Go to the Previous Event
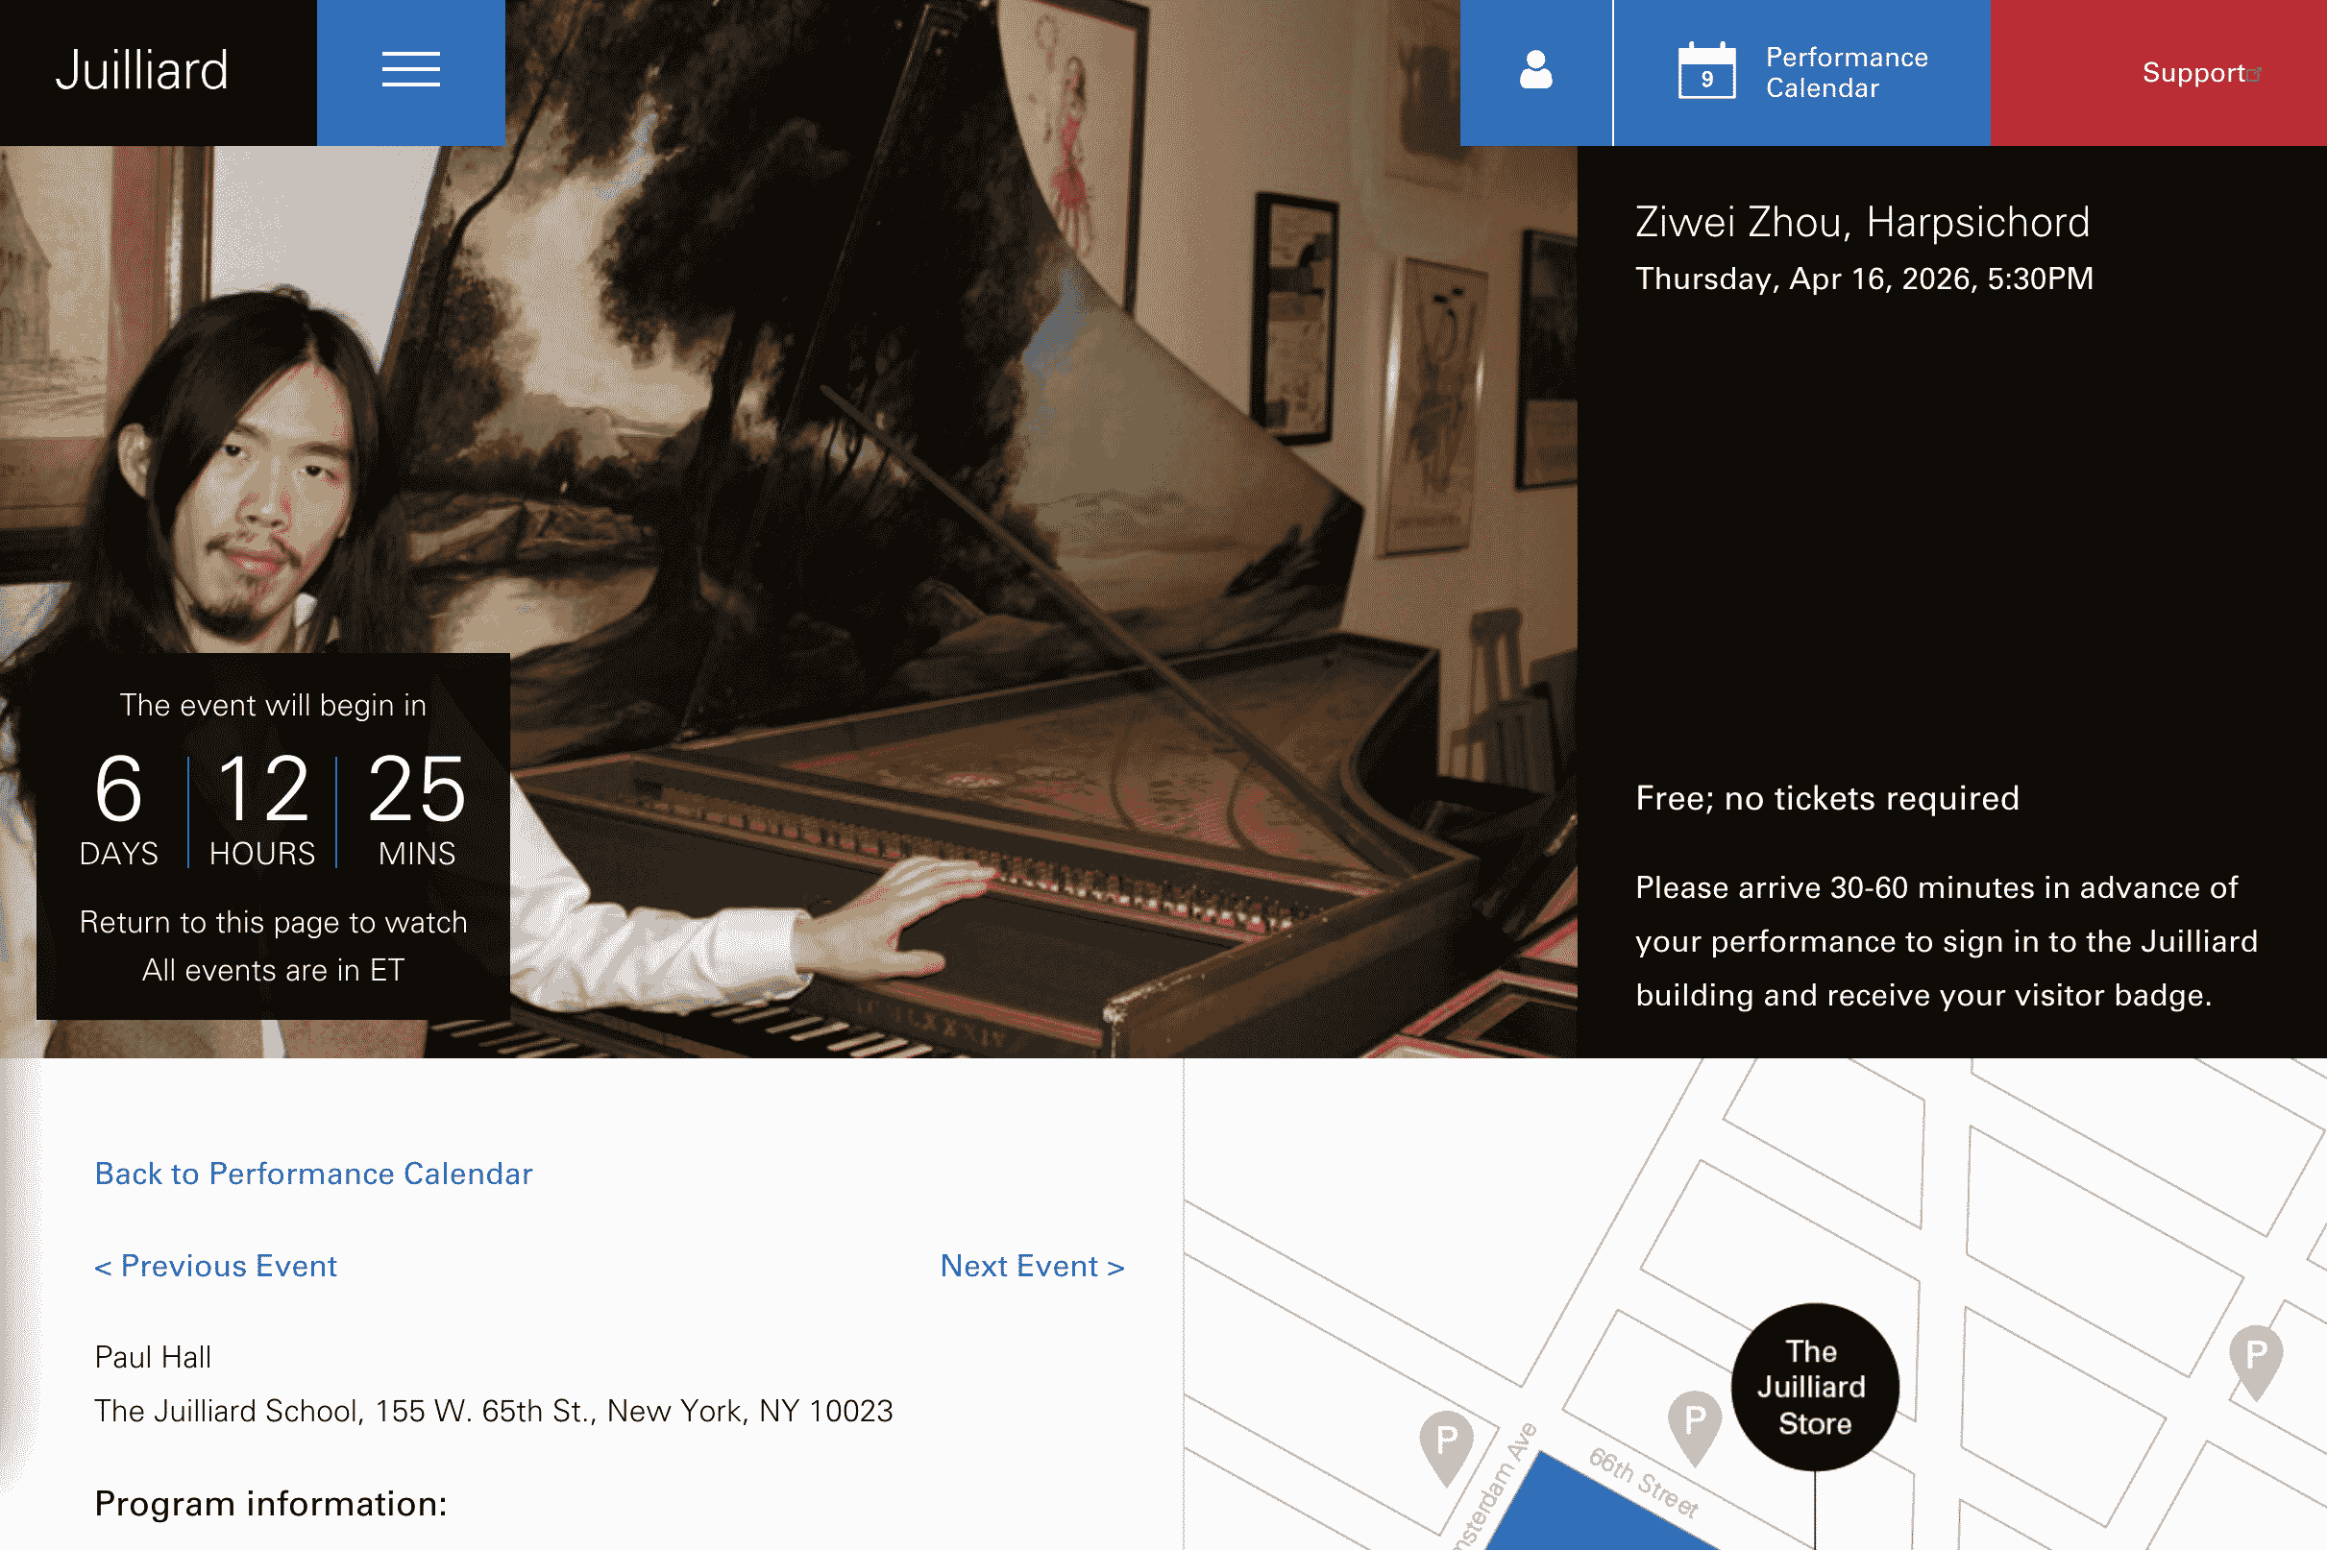2327x1550 pixels. (x=215, y=1267)
